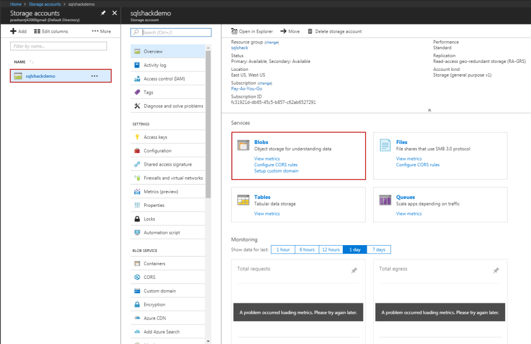The height and width of the screenshot is (344, 531).
Task: Open Access keys settings menu item
Action: click(155, 137)
